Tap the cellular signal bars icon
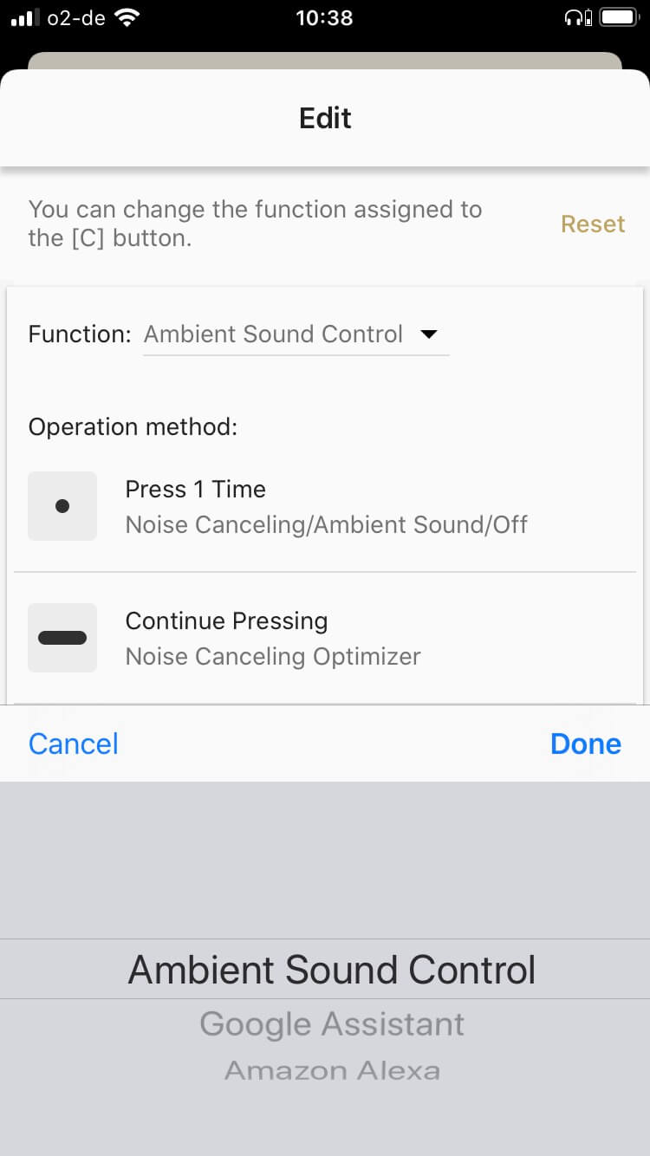The image size is (650, 1156). (25, 17)
